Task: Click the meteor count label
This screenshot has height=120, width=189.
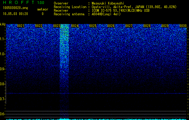Action: pos(43,9)
